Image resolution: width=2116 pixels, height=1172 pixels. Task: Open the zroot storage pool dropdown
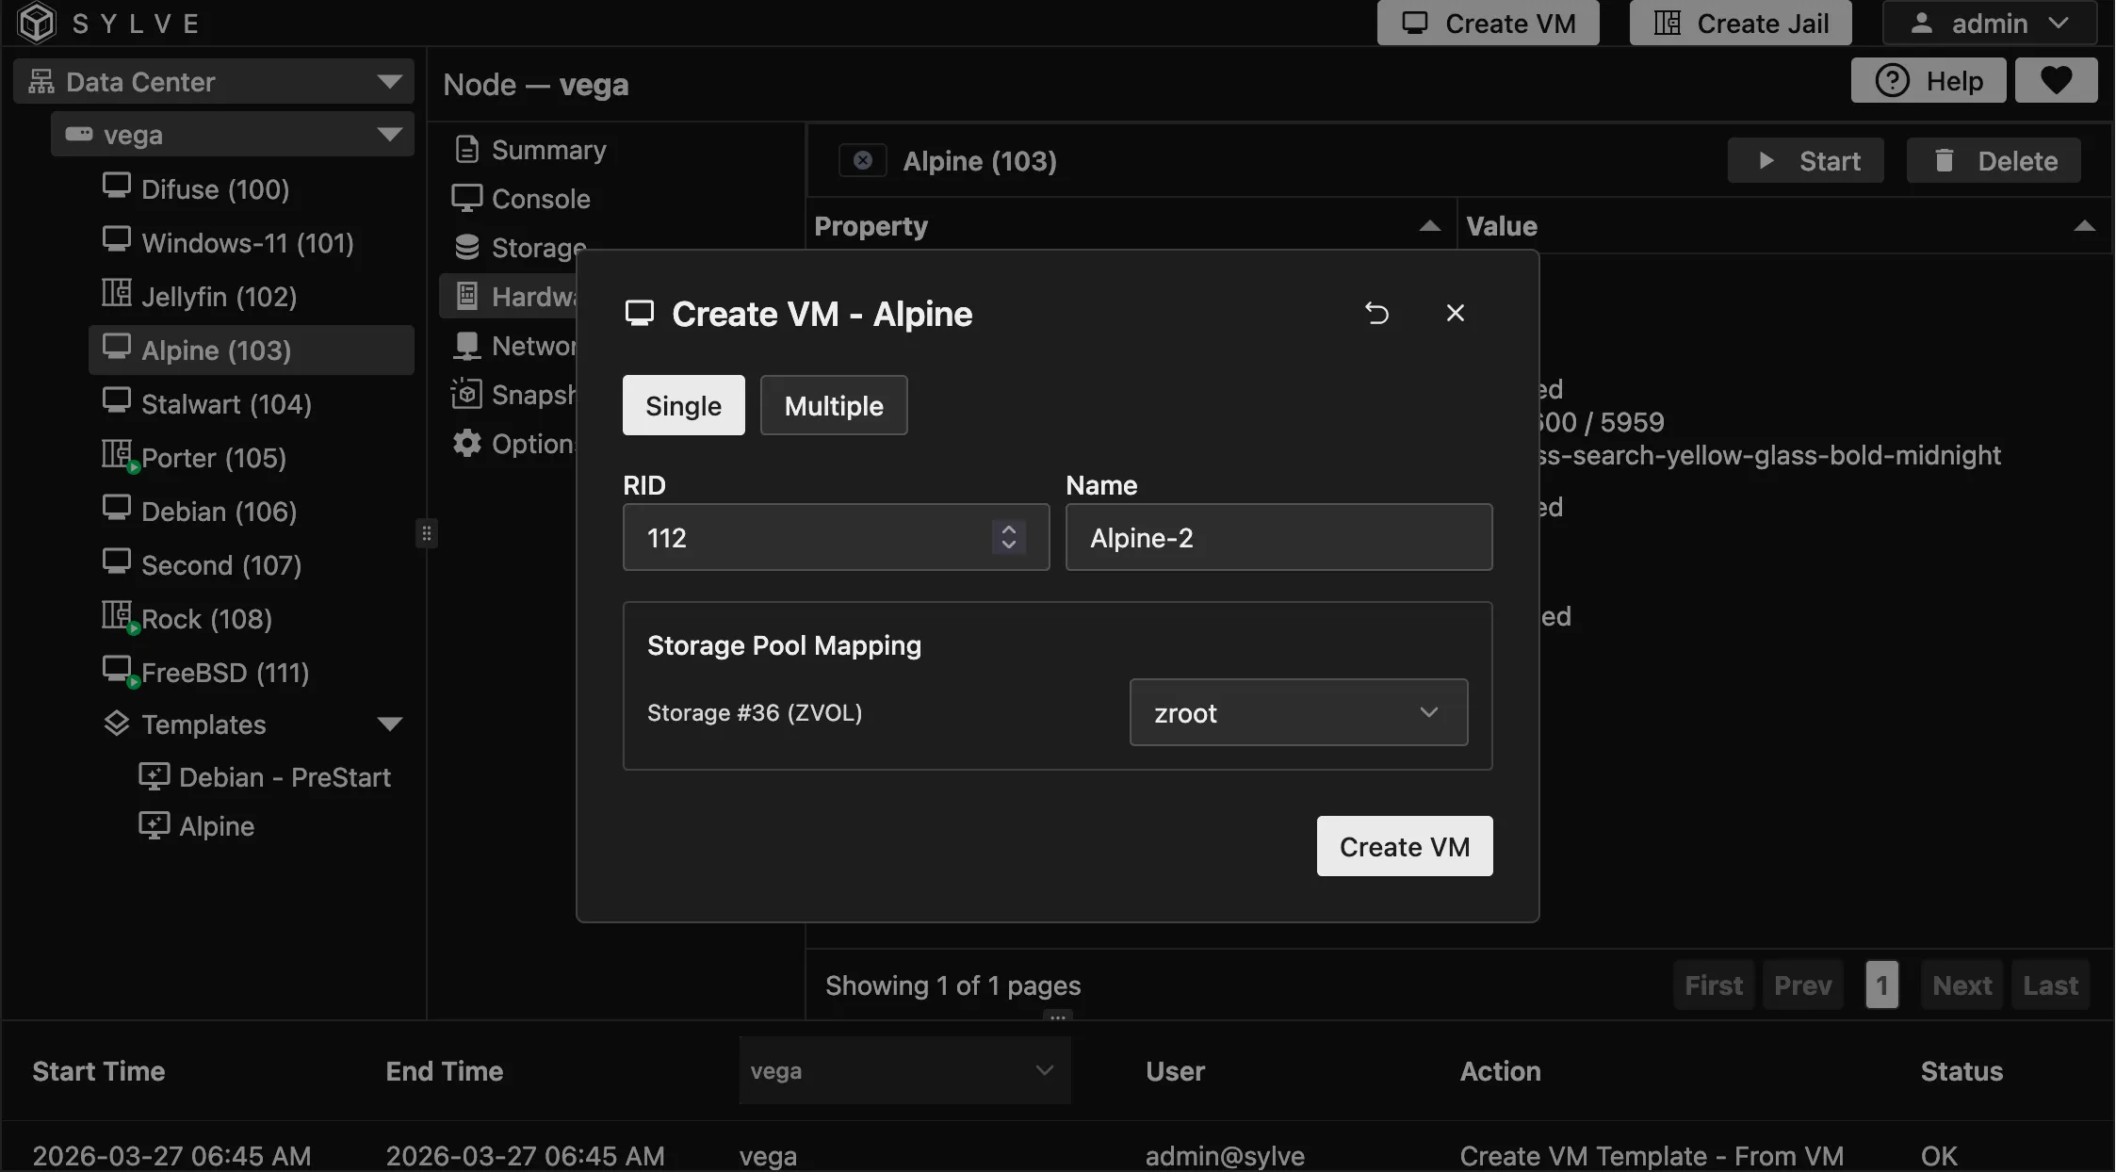[1297, 712]
